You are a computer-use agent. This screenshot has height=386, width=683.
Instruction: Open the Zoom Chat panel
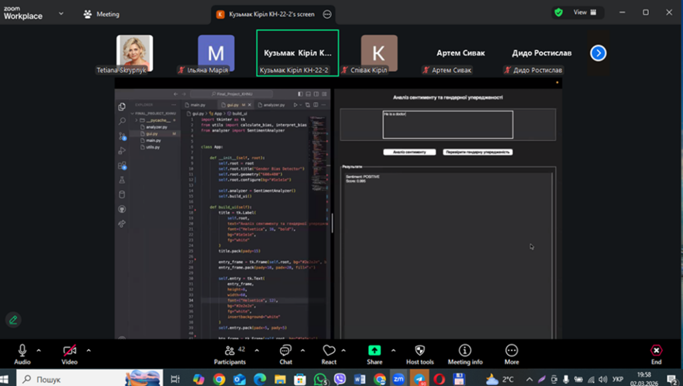pyautogui.click(x=285, y=351)
